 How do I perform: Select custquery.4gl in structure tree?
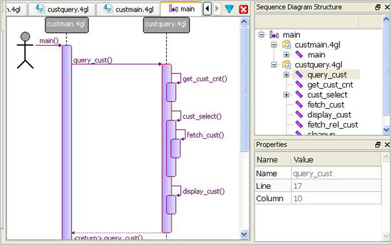pyautogui.click(x=318, y=65)
